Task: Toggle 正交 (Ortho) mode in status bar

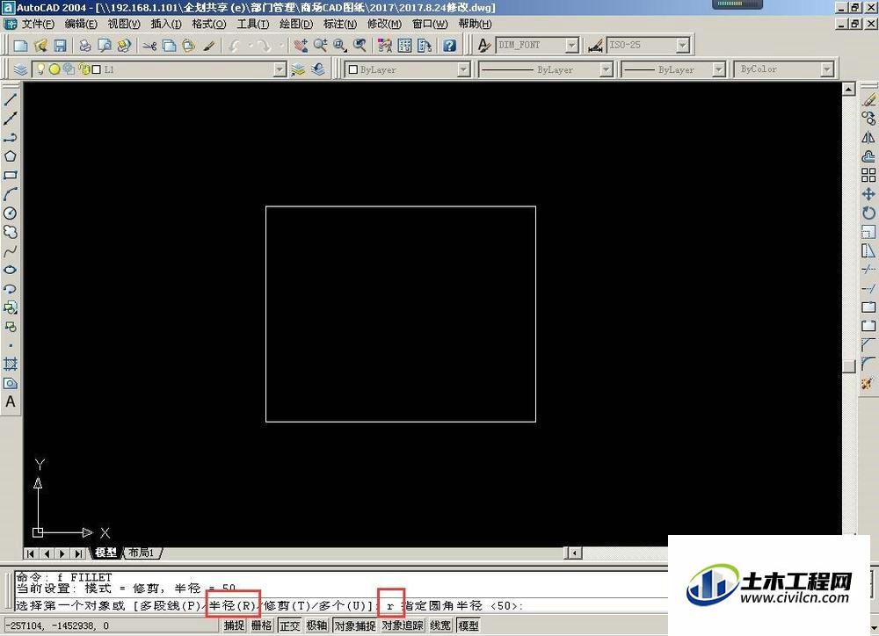Action: coord(289,625)
